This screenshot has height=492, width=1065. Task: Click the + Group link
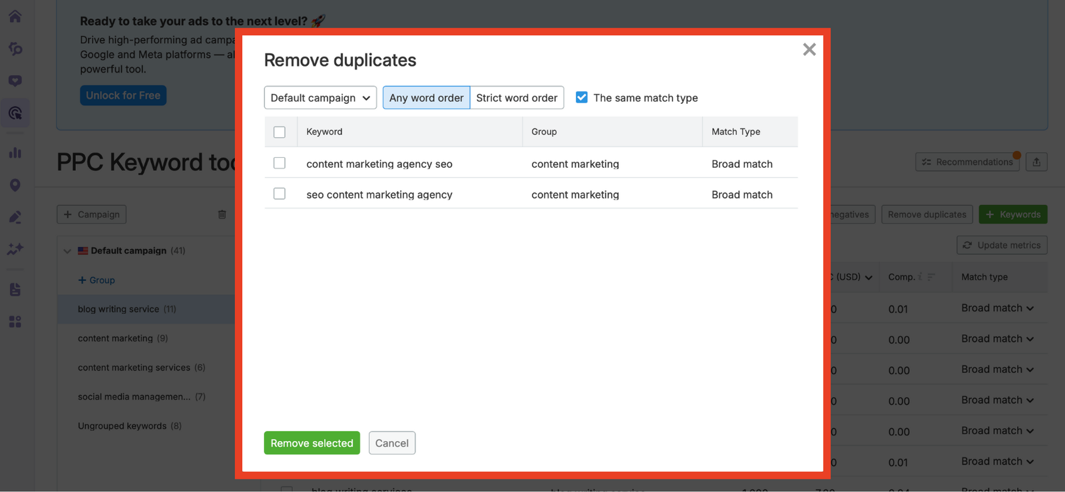tap(97, 280)
